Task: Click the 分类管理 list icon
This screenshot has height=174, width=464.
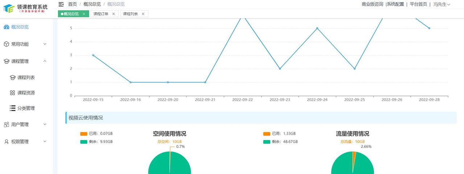Action: [x=12, y=108]
